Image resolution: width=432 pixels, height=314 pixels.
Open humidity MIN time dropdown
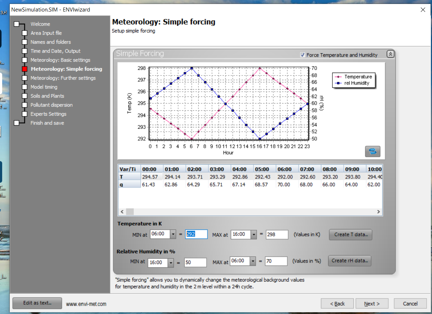171,263
